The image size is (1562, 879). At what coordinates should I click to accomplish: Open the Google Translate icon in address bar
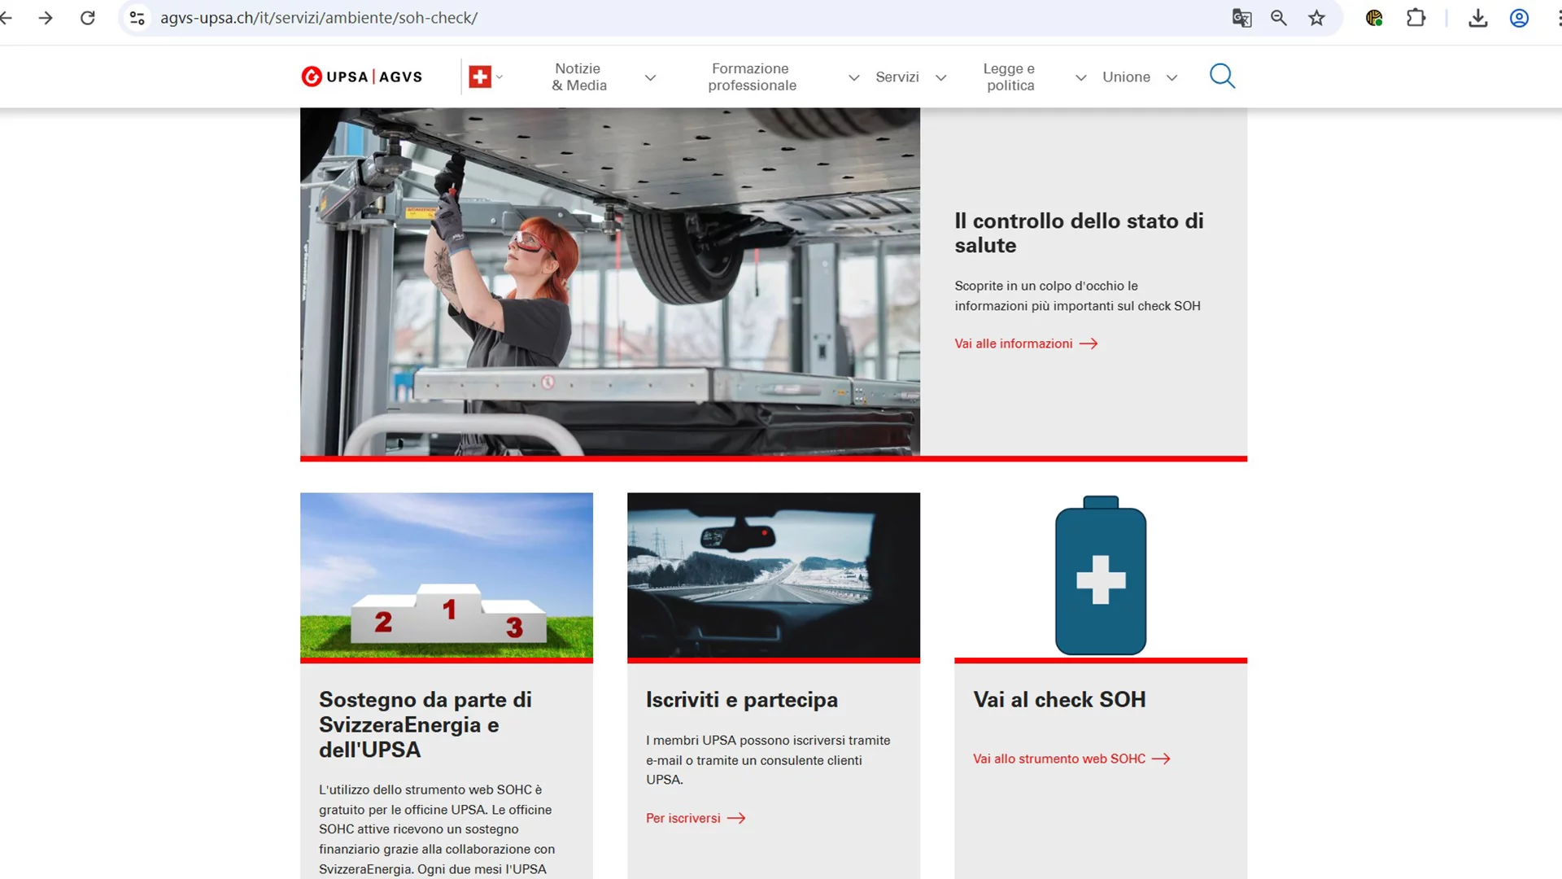point(1241,18)
